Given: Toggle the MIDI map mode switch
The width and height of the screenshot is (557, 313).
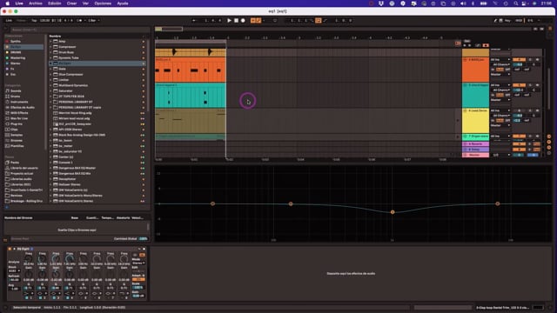Looking at the screenshot, I should [519, 21].
